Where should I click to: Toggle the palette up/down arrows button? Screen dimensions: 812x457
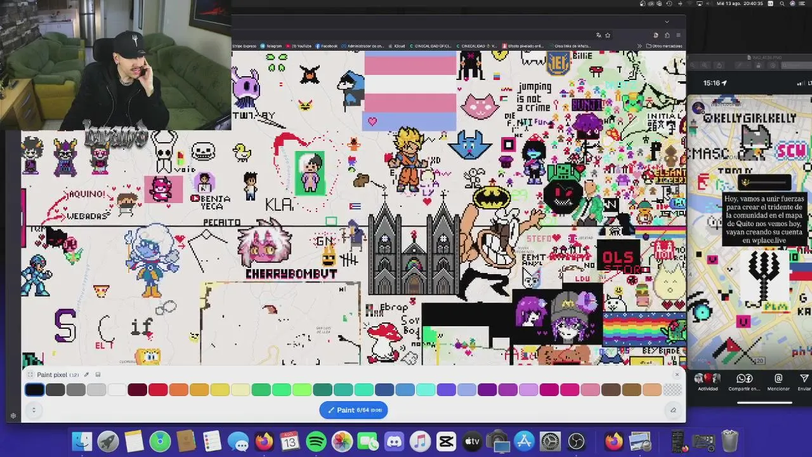point(34,410)
